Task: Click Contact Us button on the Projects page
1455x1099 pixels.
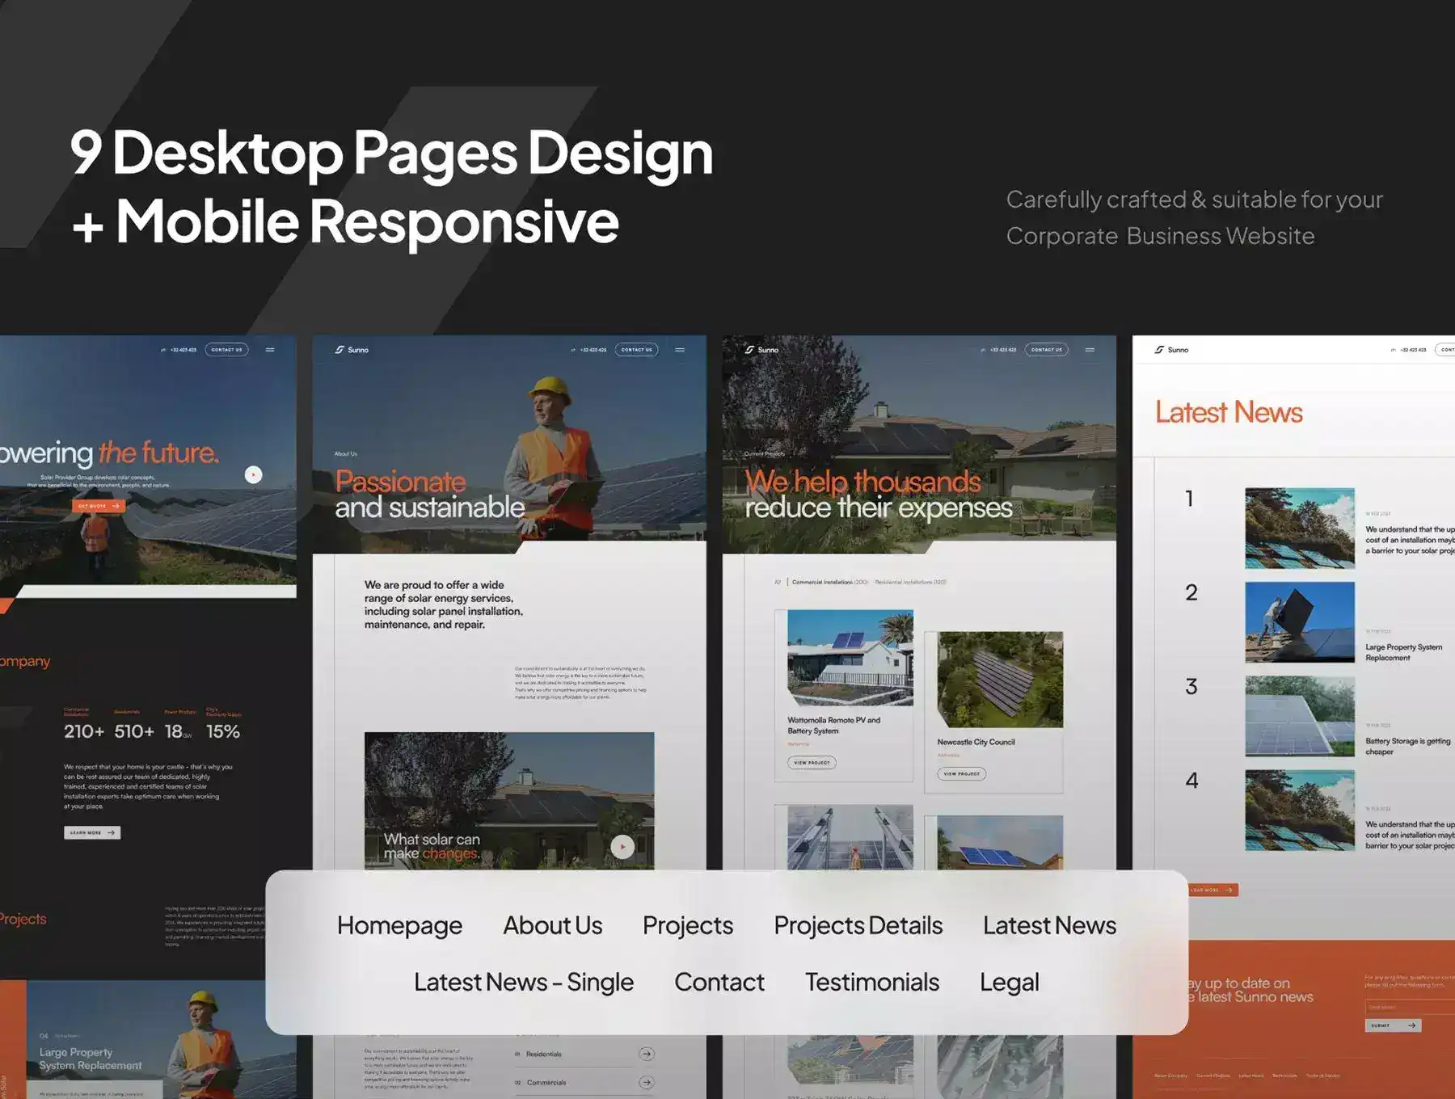Action: click(1046, 350)
